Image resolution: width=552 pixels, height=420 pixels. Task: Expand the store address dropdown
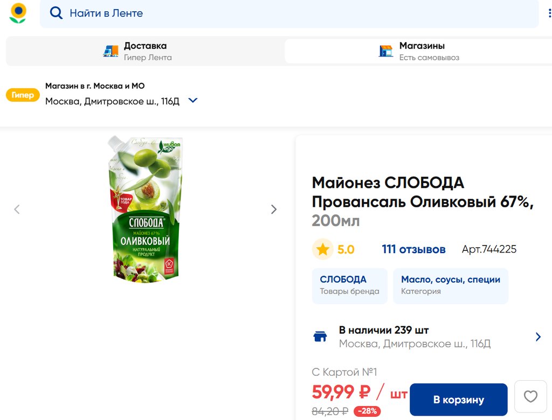[193, 101]
